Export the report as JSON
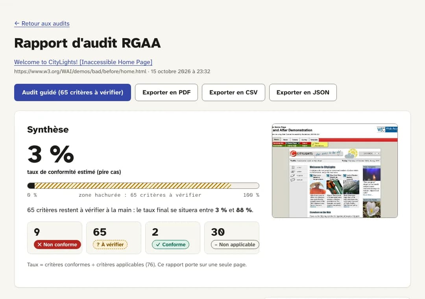The image size is (425, 299). coord(303,92)
